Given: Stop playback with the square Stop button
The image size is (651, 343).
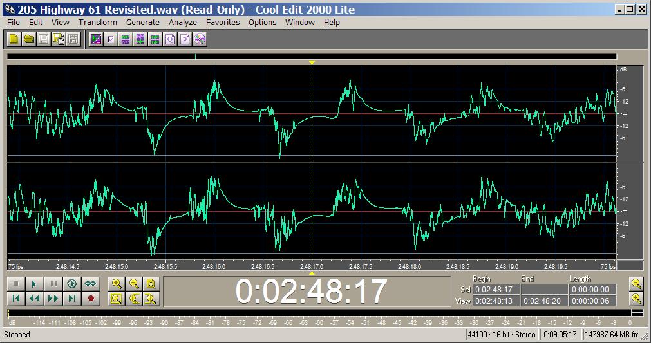Looking at the screenshot, I should pos(16,284).
